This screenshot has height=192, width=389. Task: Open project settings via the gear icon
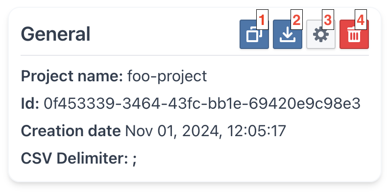coord(321,34)
